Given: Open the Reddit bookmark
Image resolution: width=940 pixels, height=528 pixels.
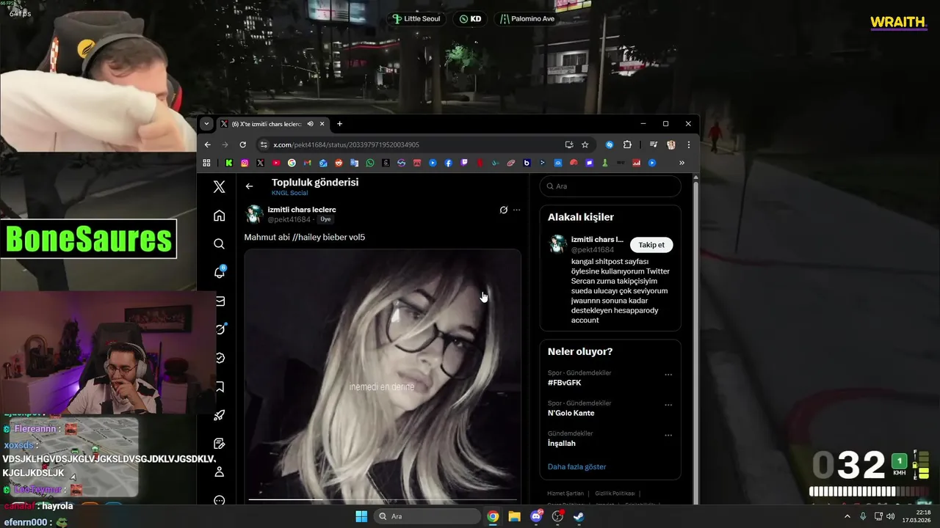Looking at the screenshot, I should (339, 163).
